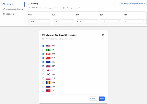This screenshot has width=147, height=104.
Task: Click the CAD column header in table
Action: pos(54,15)
